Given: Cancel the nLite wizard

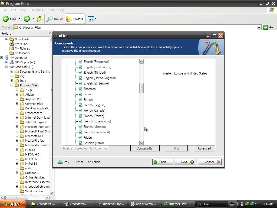Looking at the screenshot, I should pos(210,162).
